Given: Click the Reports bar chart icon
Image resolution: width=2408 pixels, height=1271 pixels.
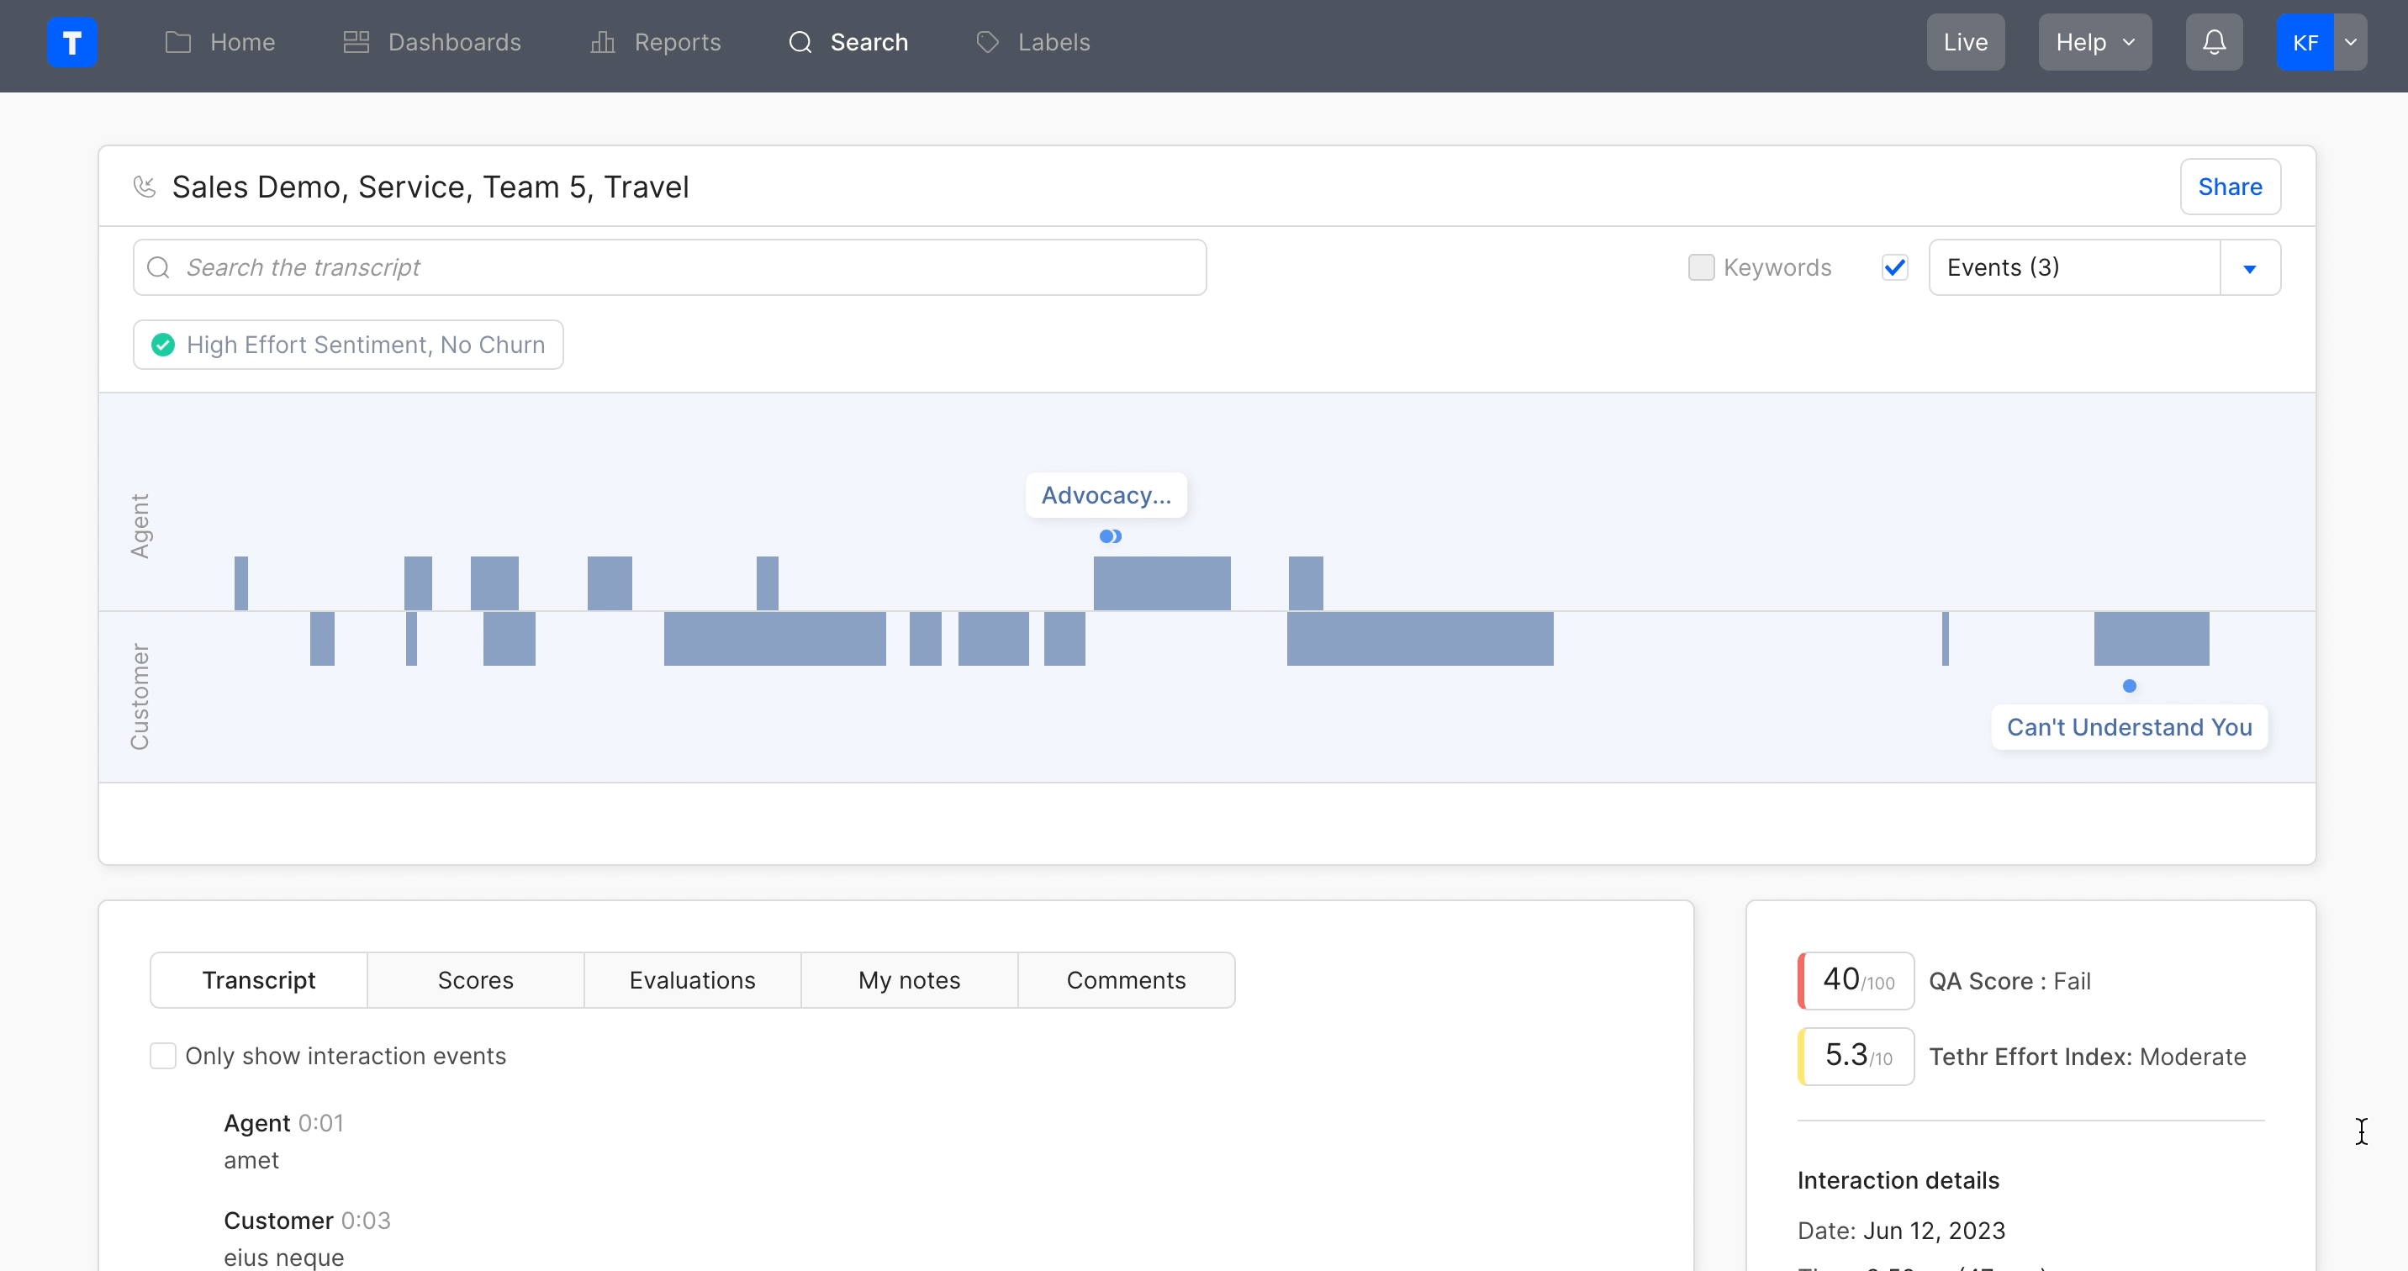Looking at the screenshot, I should [603, 42].
